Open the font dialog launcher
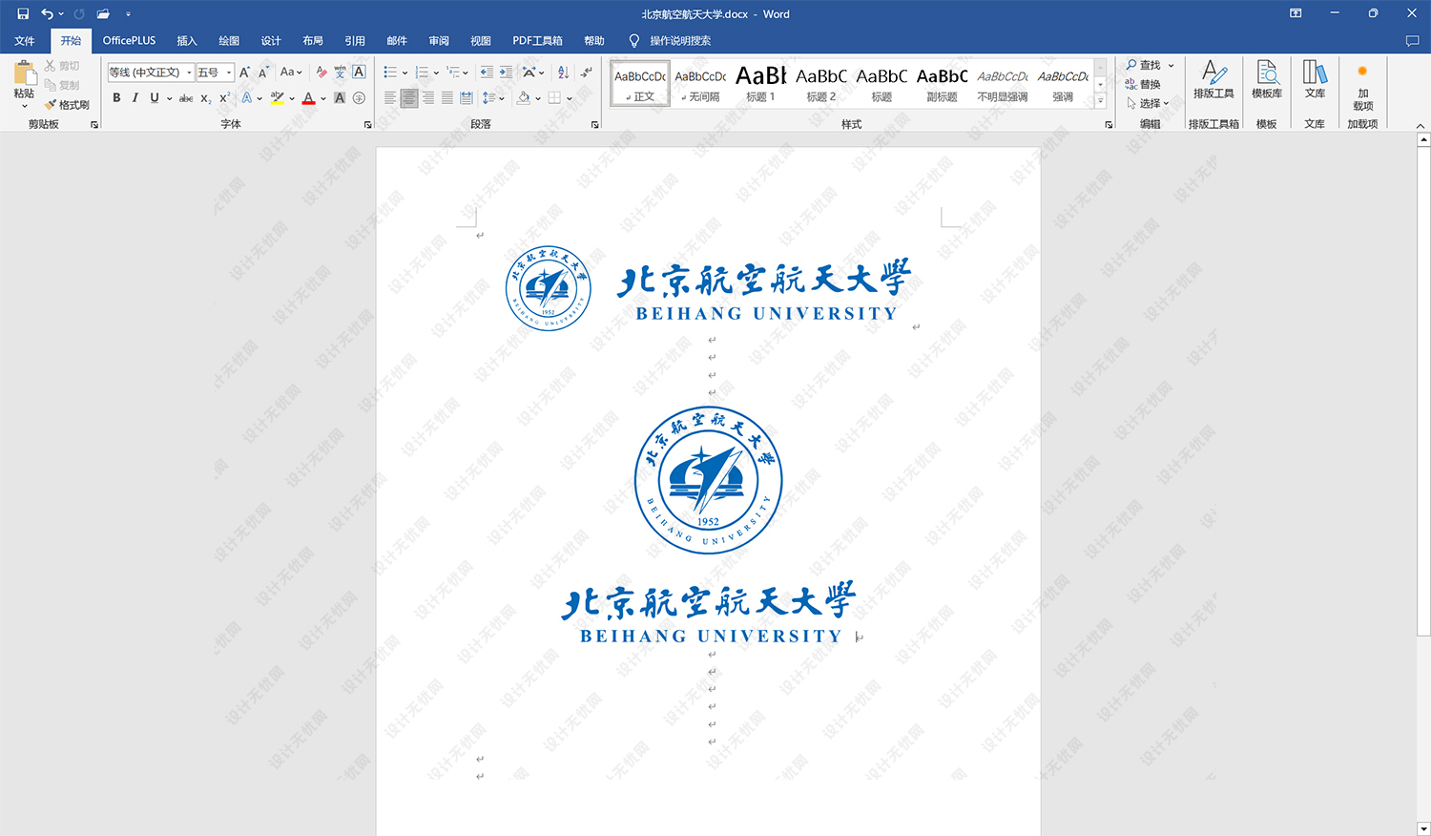This screenshot has height=836, width=1431. coord(368,125)
